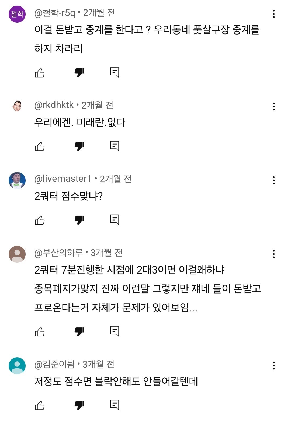Image resolution: width=291 pixels, height=421 pixels.
Task: Open the three-dot menu for @livemaster1
Action: [x=274, y=180]
